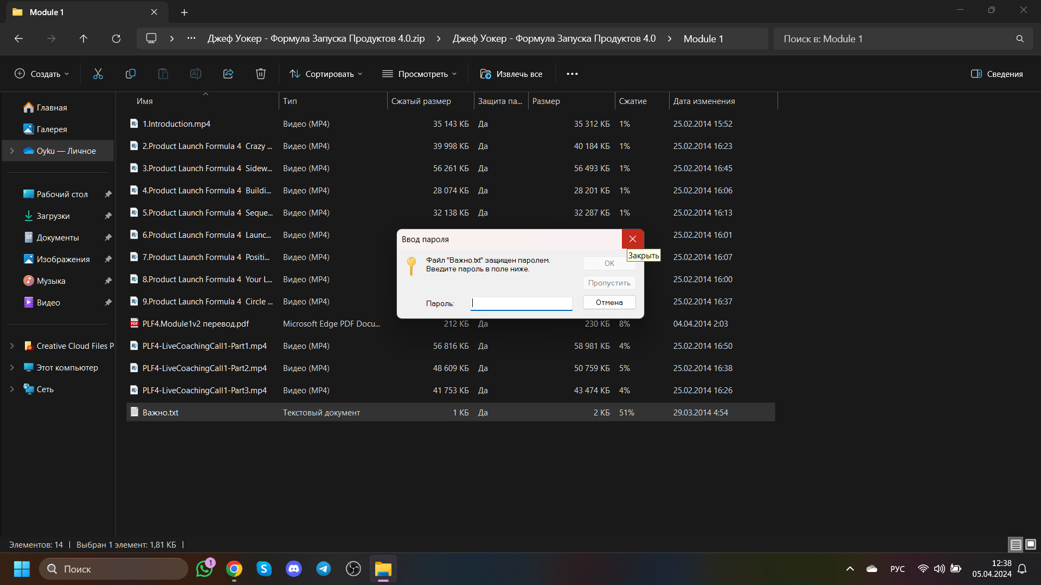Select the Важно.txt file row
The height and width of the screenshot is (585, 1041).
pyautogui.click(x=451, y=413)
